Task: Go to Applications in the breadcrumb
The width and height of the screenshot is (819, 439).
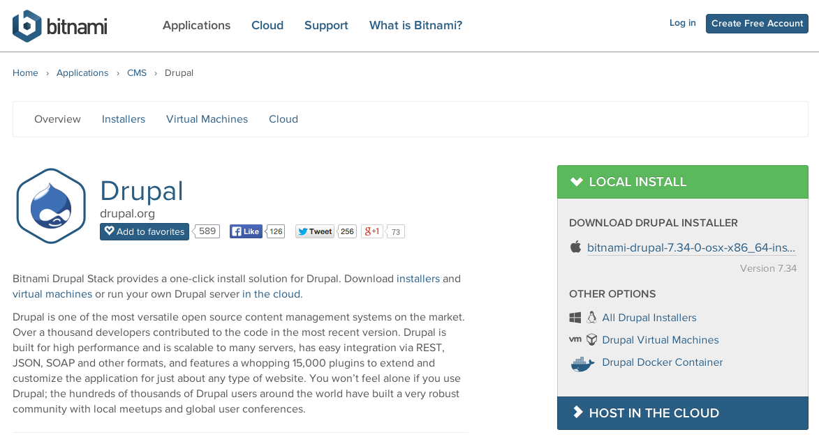Action: pyautogui.click(x=82, y=73)
